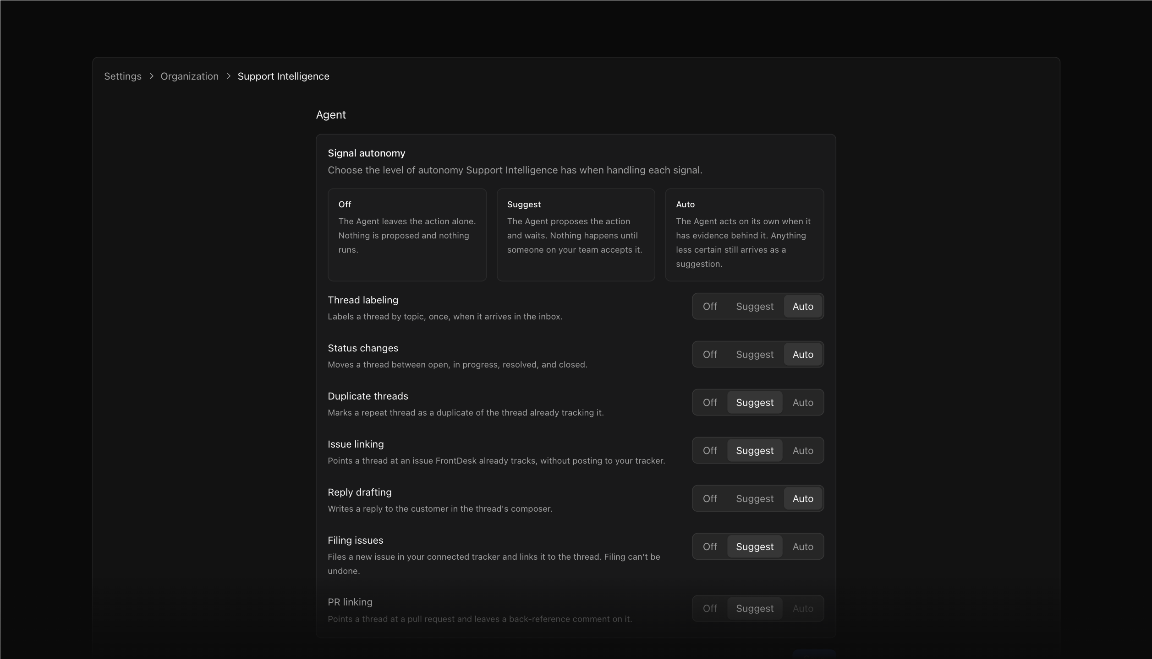The image size is (1152, 659).
Task: Click the Agent section heading
Action: [x=331, y=115]
